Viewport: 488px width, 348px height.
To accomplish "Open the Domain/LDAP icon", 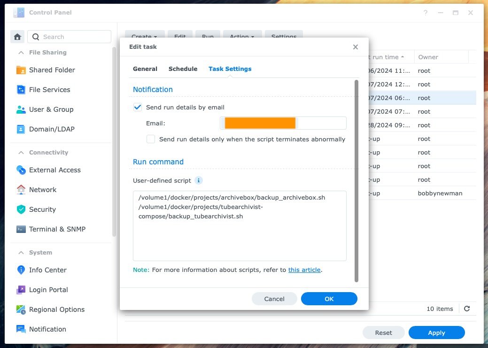I will [x=21, y=129].
